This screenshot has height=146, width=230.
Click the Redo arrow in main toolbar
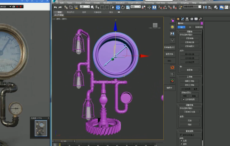click(x=60, y=7)
